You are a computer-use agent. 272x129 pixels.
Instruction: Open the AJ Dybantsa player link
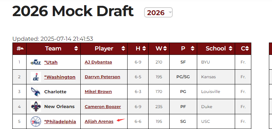(x=98, y=62)
